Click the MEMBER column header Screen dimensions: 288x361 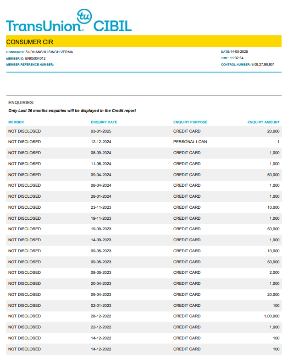pos(16,122)
